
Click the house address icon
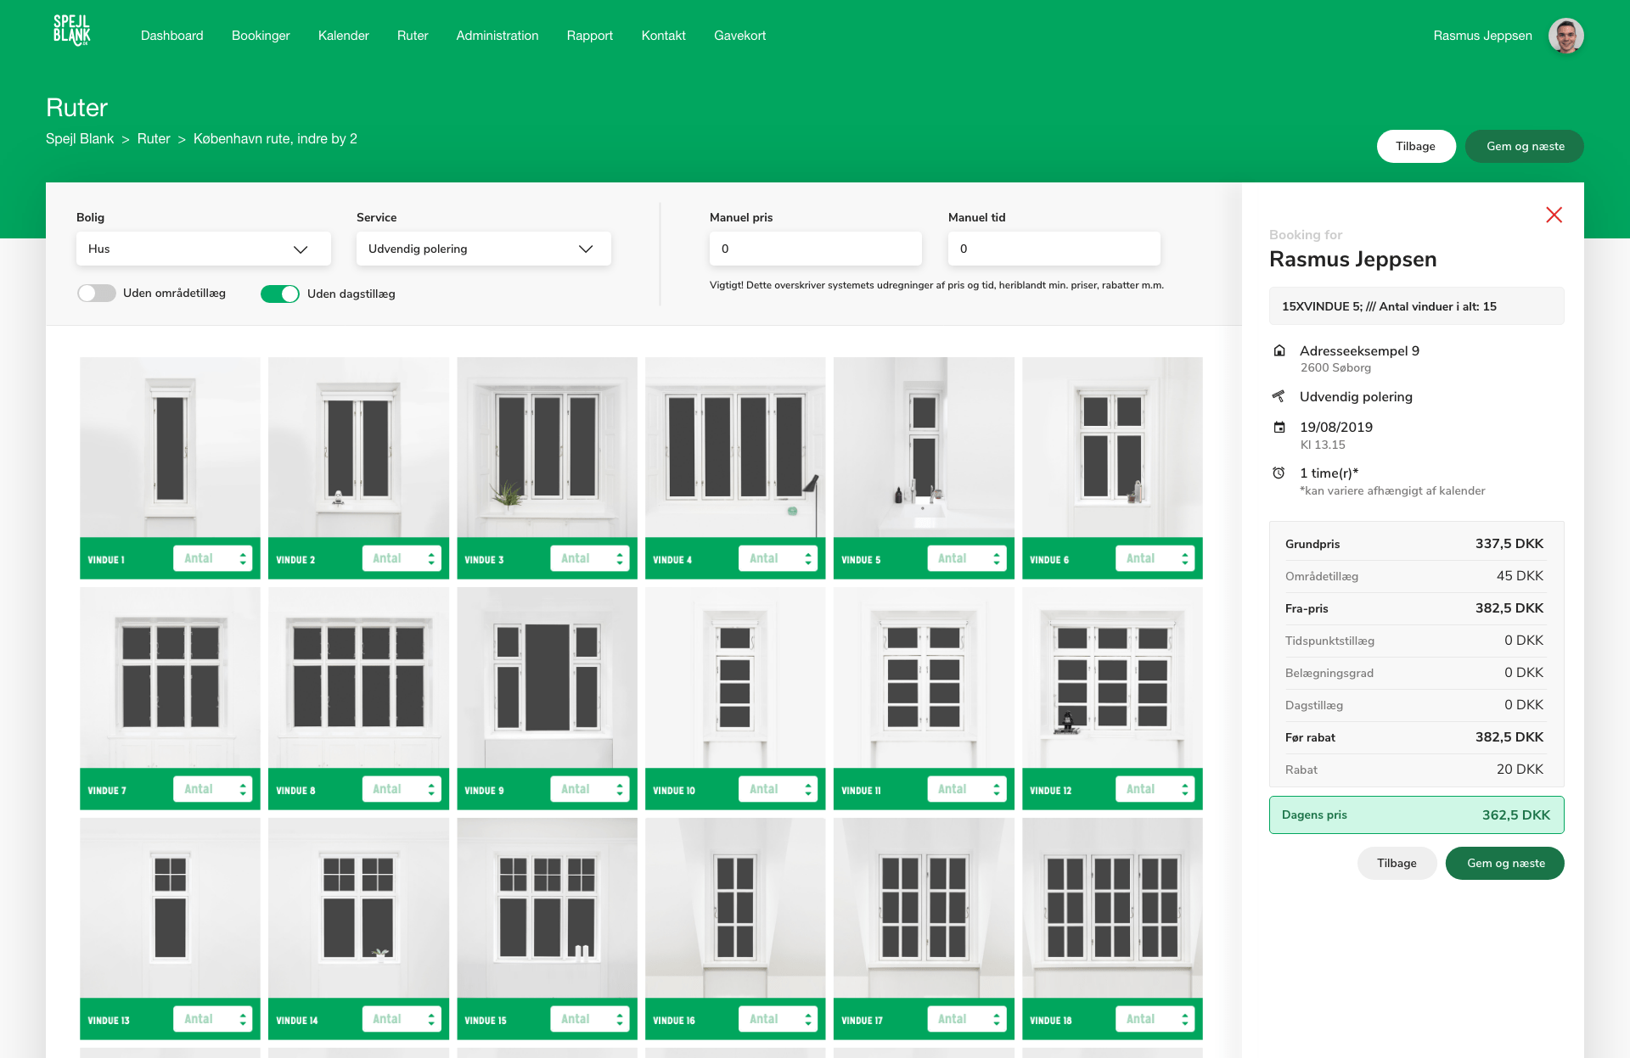[1279, 350]
